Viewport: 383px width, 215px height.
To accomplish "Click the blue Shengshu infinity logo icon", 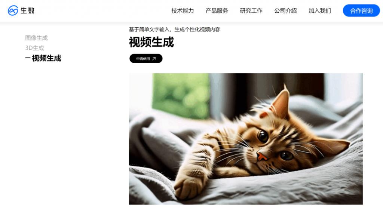I will click(13, 10).
